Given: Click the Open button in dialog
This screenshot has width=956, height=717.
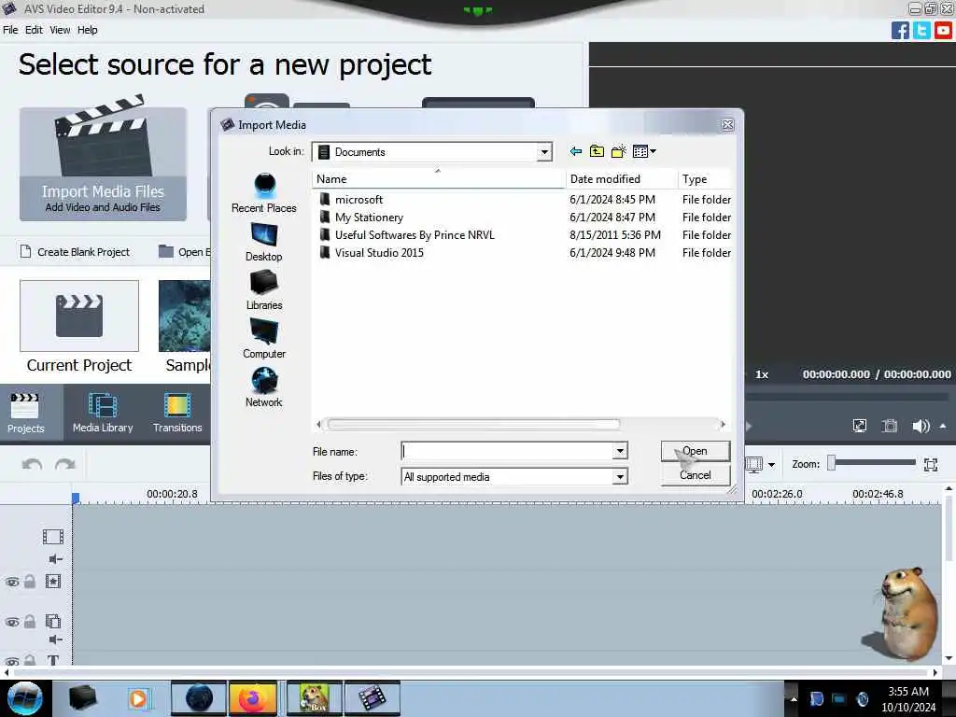Looking at the screenshot, I should click(x=695, y=451).
